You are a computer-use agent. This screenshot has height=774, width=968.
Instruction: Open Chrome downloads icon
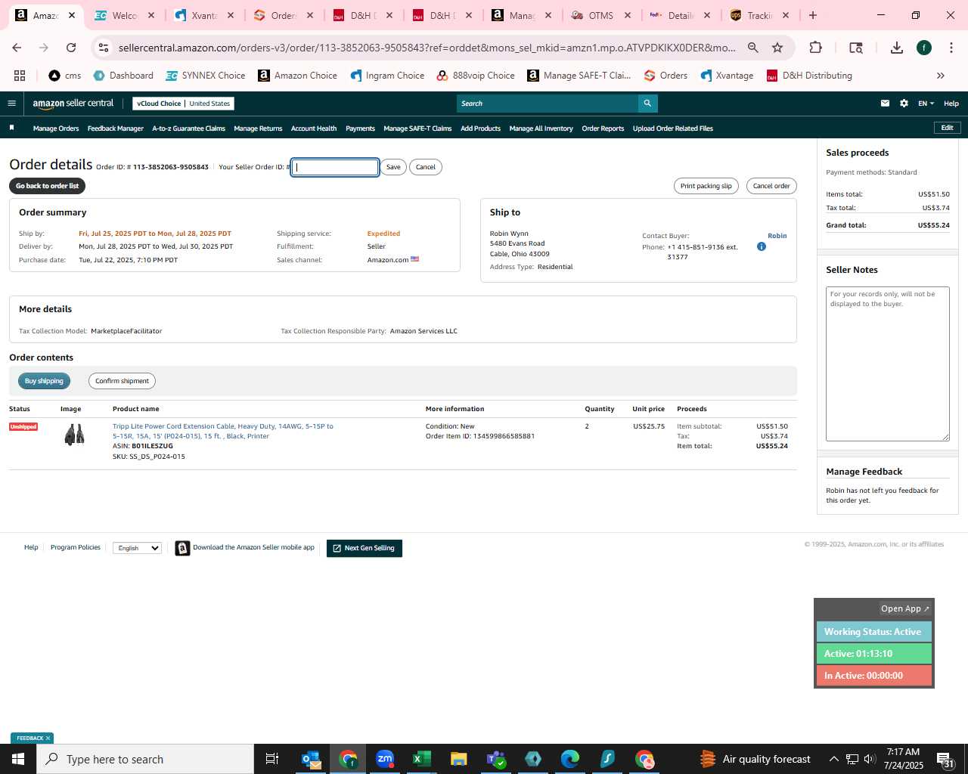897,48
